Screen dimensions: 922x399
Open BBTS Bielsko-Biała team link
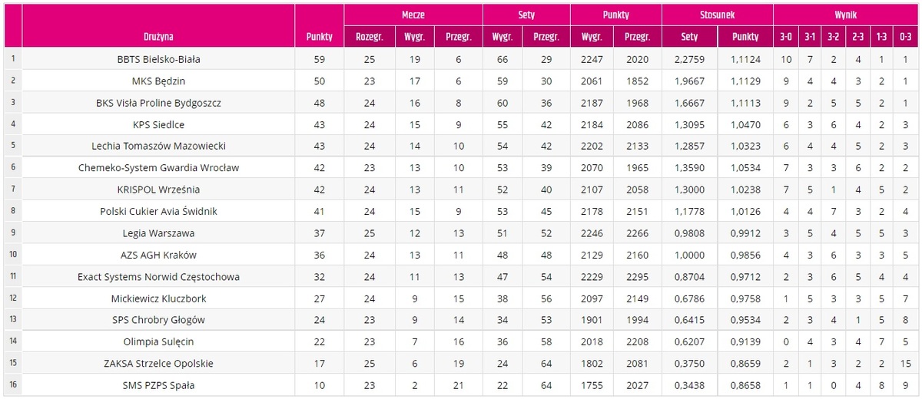coord(158,59)
